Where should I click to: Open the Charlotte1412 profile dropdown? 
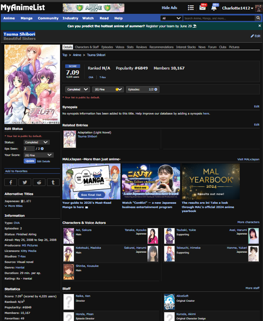point(238,8)
